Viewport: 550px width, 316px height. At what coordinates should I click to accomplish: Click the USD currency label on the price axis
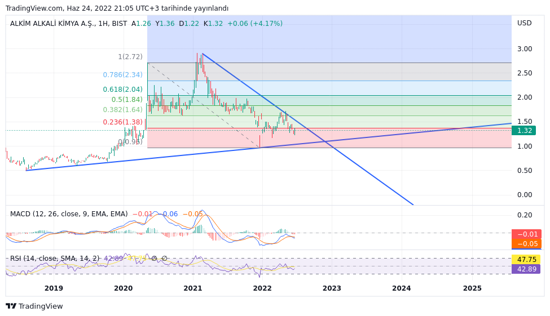pyautogui.click(x=525, y=23)
